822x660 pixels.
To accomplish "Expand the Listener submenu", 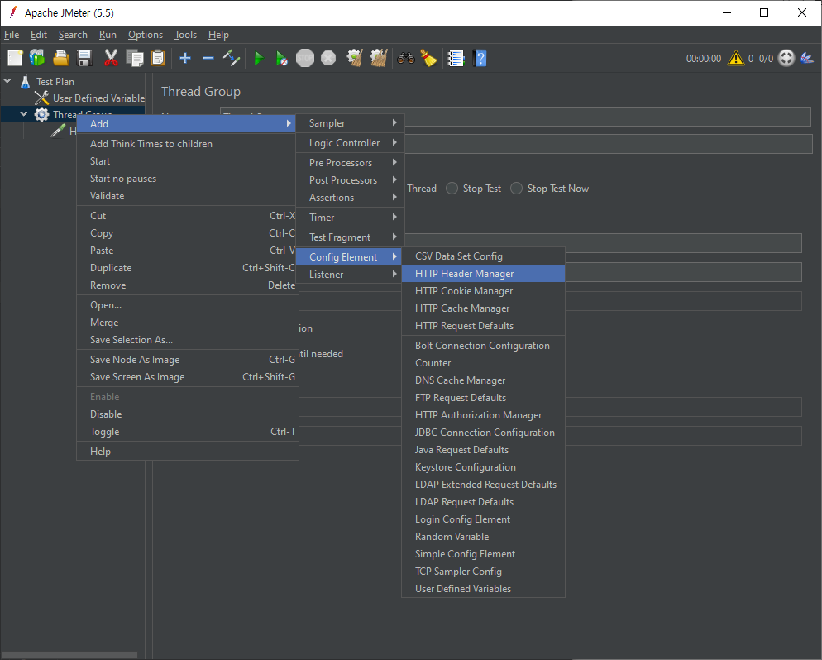I will point(350,274).
